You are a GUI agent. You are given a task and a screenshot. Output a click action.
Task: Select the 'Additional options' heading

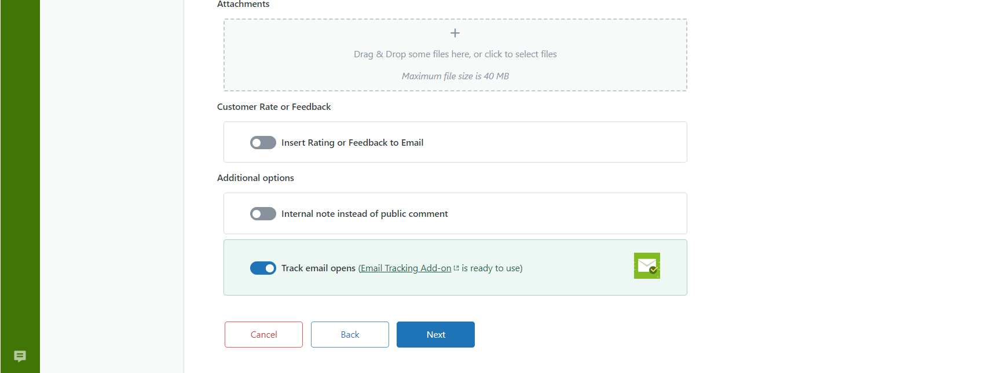(255, 178)
